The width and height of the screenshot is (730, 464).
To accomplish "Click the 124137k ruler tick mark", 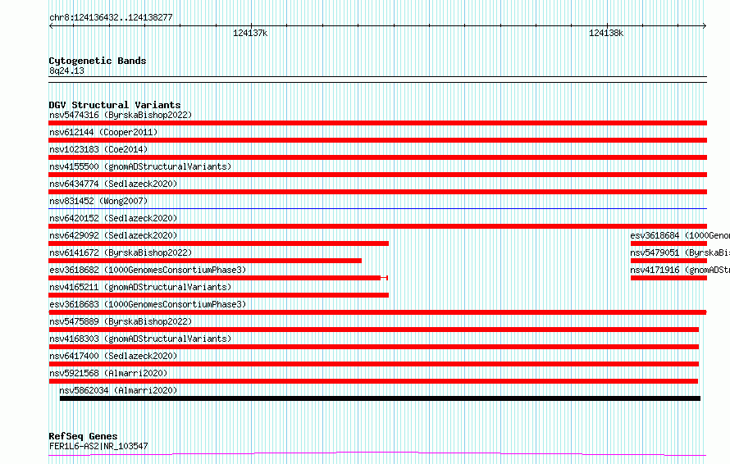I will [x=251, y=26].
